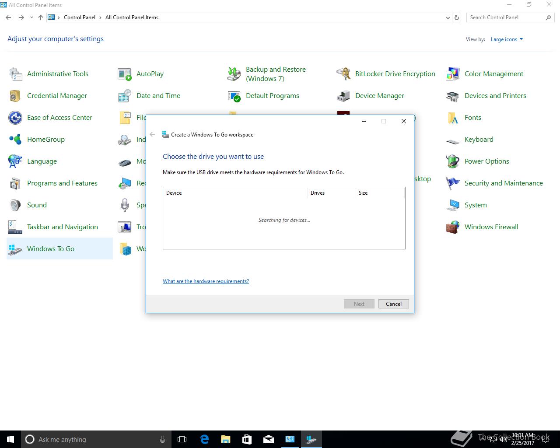Click the dialog's back arrow
This screenshot has height=448, width=560.
point(152,134)
